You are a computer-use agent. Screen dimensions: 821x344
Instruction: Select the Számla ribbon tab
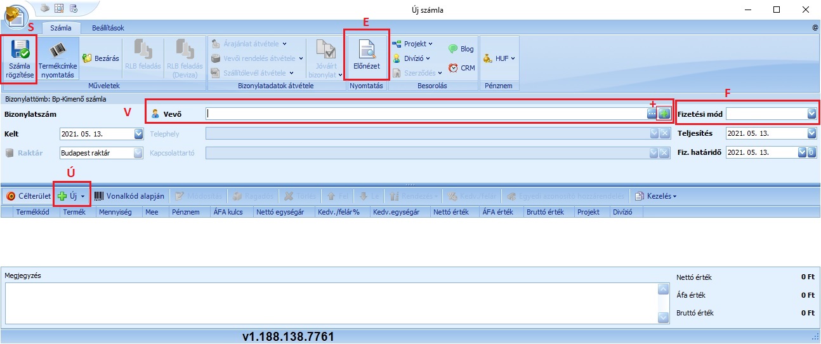tap(61, 28)
